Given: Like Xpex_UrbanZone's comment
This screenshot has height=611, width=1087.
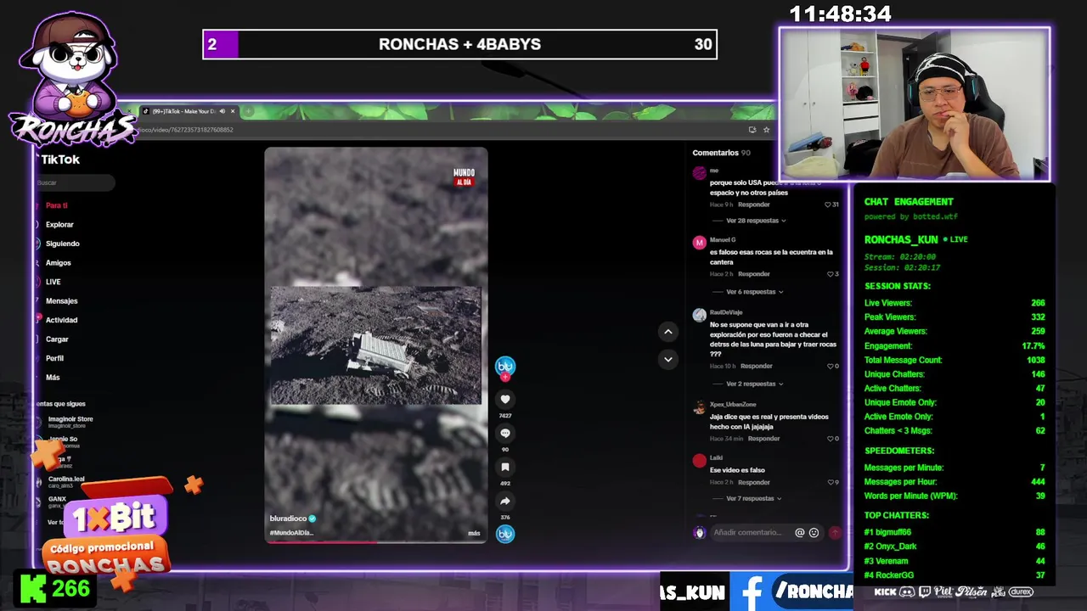Looking at the screenshot, I should tap(831, 439).
